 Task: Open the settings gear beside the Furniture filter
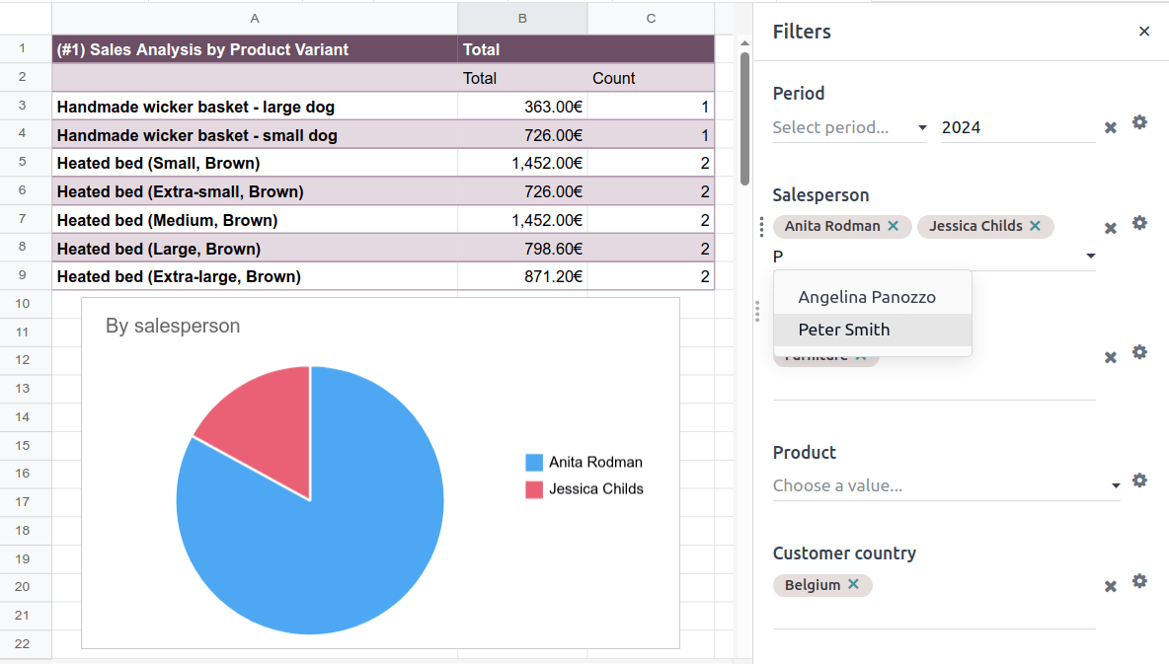1139,353
